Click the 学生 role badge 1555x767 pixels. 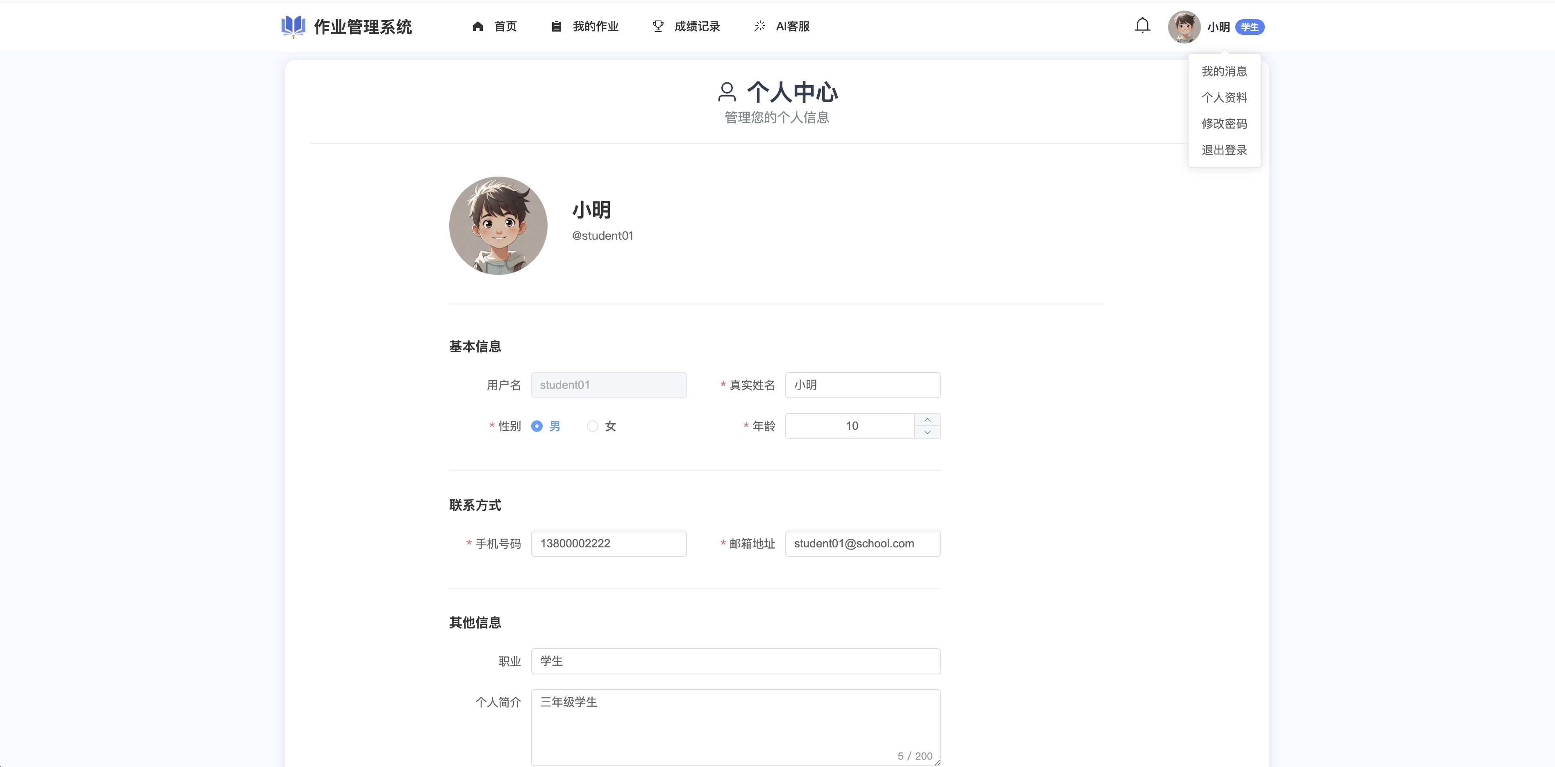tap(1250, 27)
